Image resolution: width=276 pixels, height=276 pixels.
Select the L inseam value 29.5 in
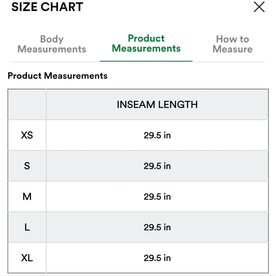157,227
